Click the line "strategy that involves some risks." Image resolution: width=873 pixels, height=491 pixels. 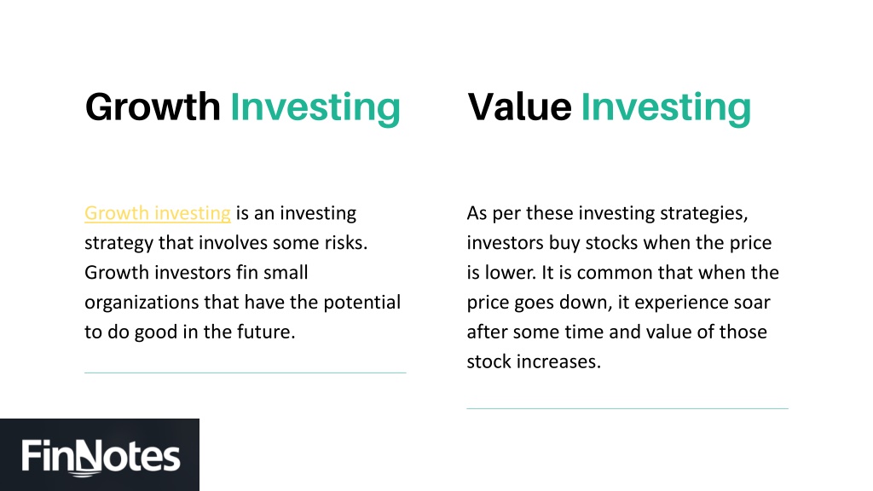226,243
